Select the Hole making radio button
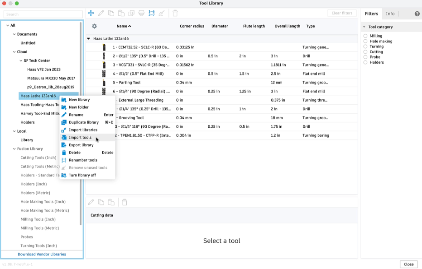422x269 pixels. coord(365,42)
